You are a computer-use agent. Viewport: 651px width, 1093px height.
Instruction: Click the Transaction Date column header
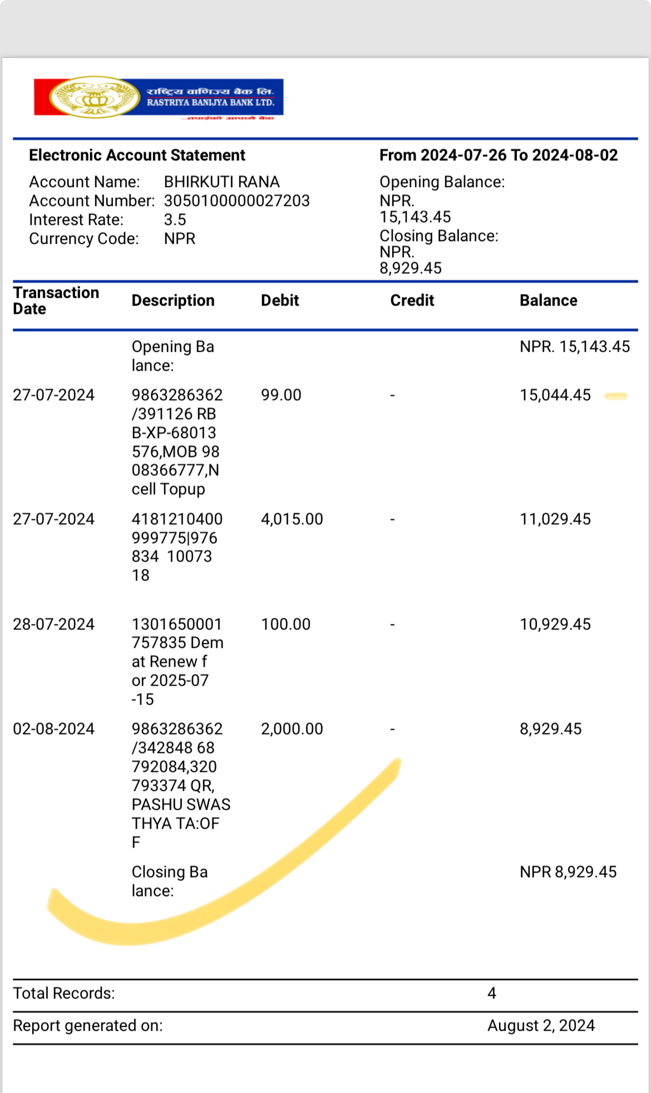click(x=56, y=301)
